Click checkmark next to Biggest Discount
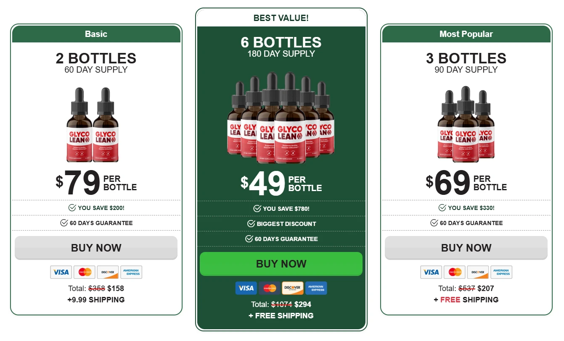Image resolution: width=564 pixels, height=341 pixels. tap(251, 224)
